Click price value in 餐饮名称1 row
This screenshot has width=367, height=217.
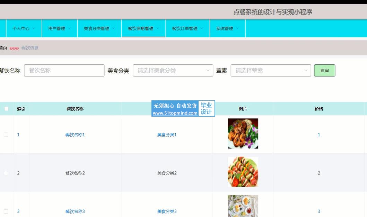(319, 135)
